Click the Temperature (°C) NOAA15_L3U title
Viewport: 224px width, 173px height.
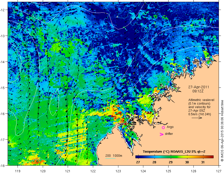pyautogui.click(x=174, y=152)
